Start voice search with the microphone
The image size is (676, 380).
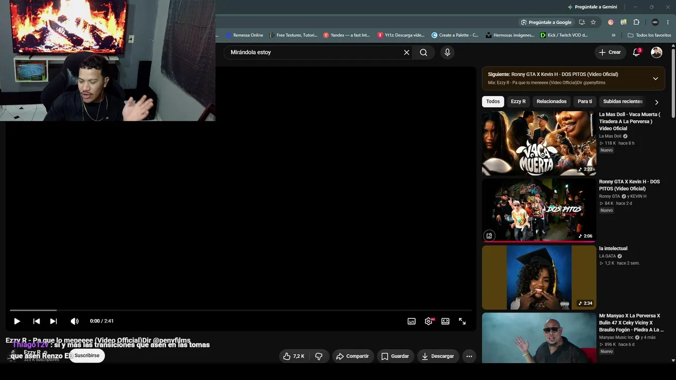pyautogui.click(x=447, y=52)
